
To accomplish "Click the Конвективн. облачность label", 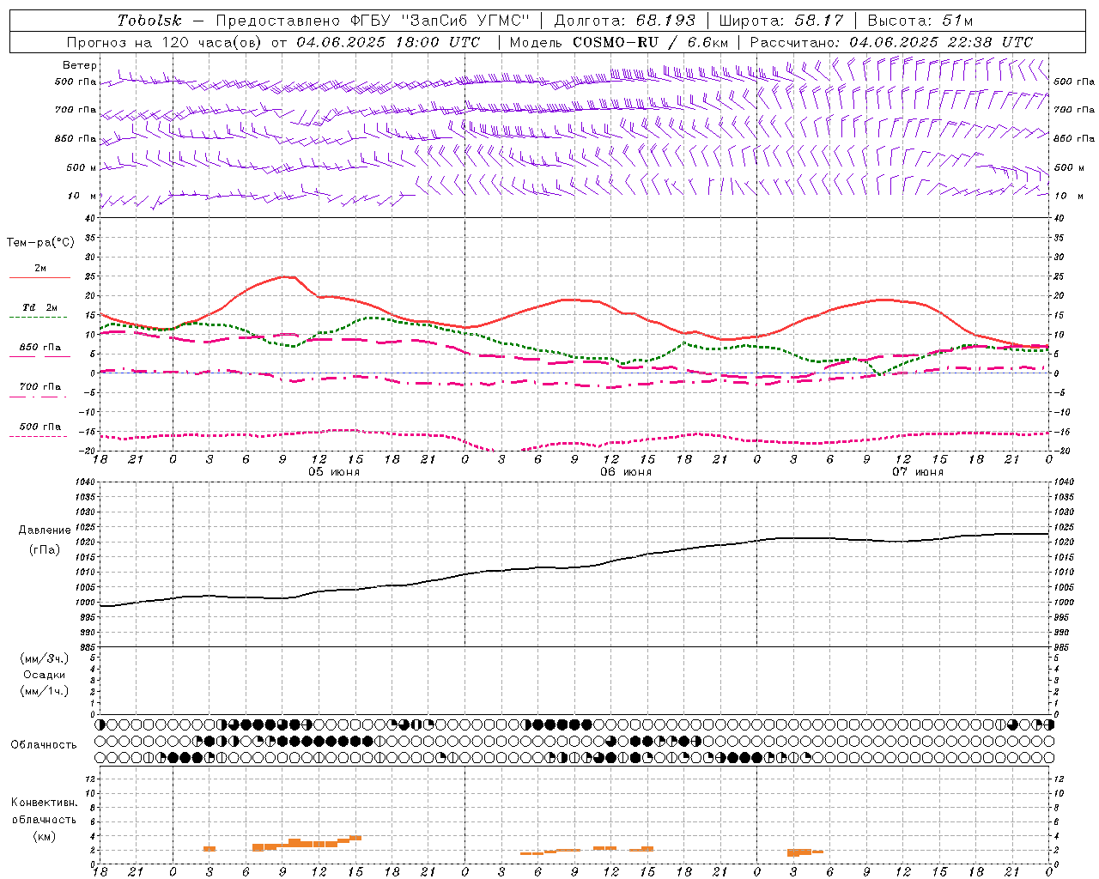I will click(x=44, y=811).
